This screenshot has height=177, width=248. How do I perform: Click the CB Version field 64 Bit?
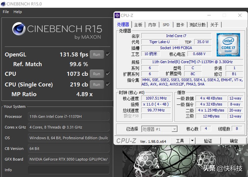(x=69, y=149)
